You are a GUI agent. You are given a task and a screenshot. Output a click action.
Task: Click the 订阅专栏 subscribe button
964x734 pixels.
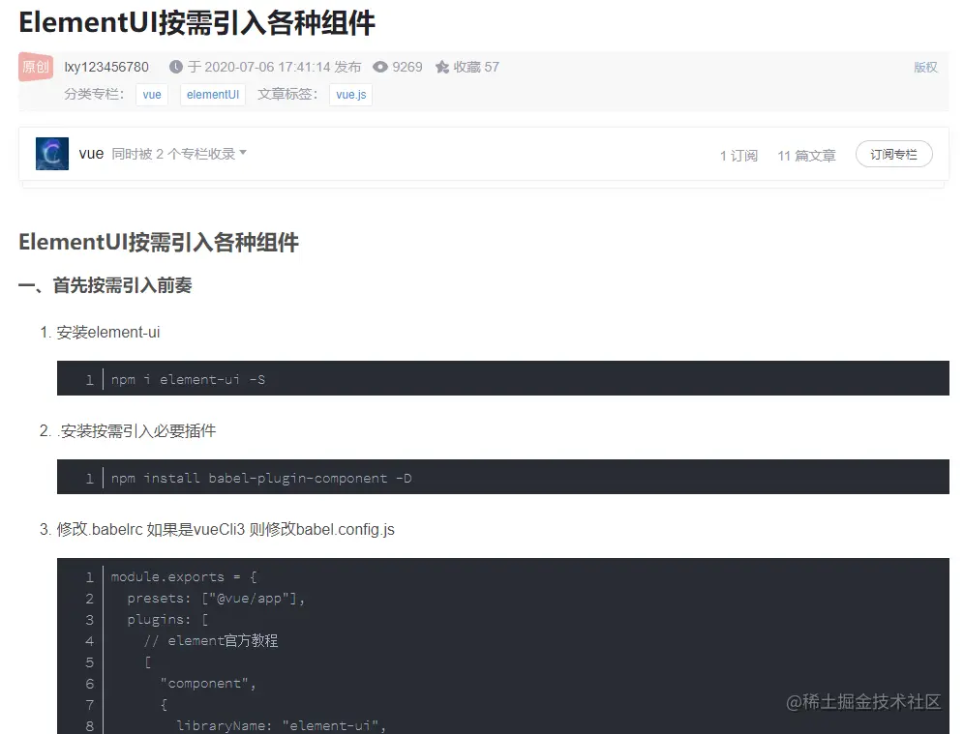tap(894, 154)
